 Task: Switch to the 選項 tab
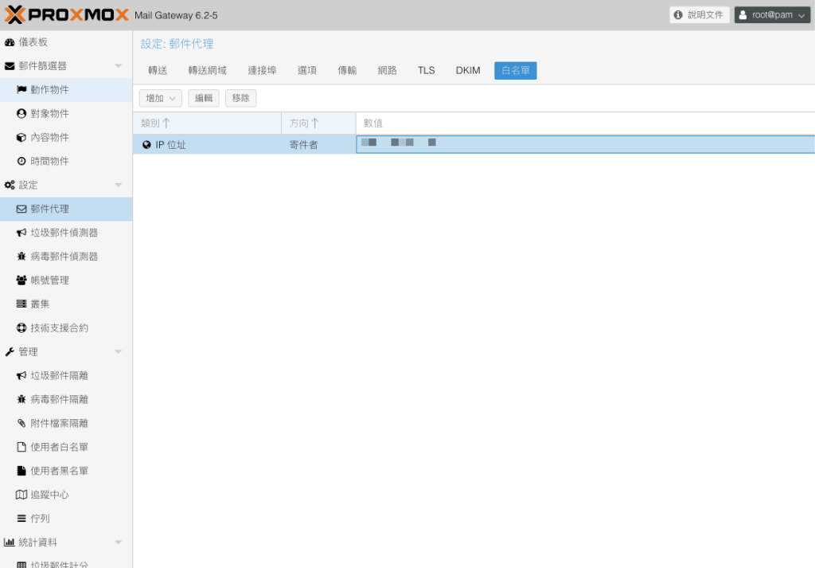[306, 71]
